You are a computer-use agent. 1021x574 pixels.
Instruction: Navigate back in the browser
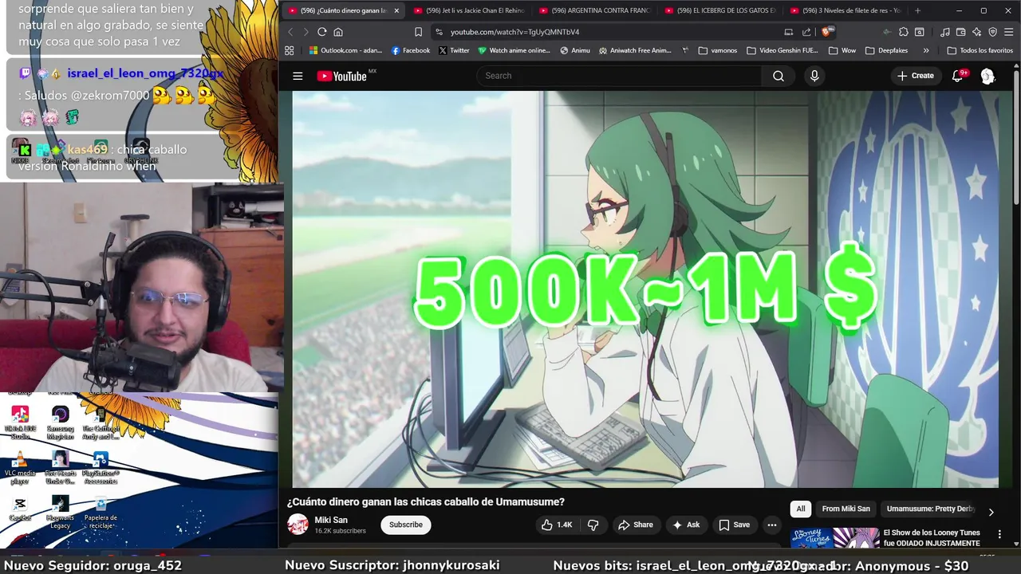(290, 32)
